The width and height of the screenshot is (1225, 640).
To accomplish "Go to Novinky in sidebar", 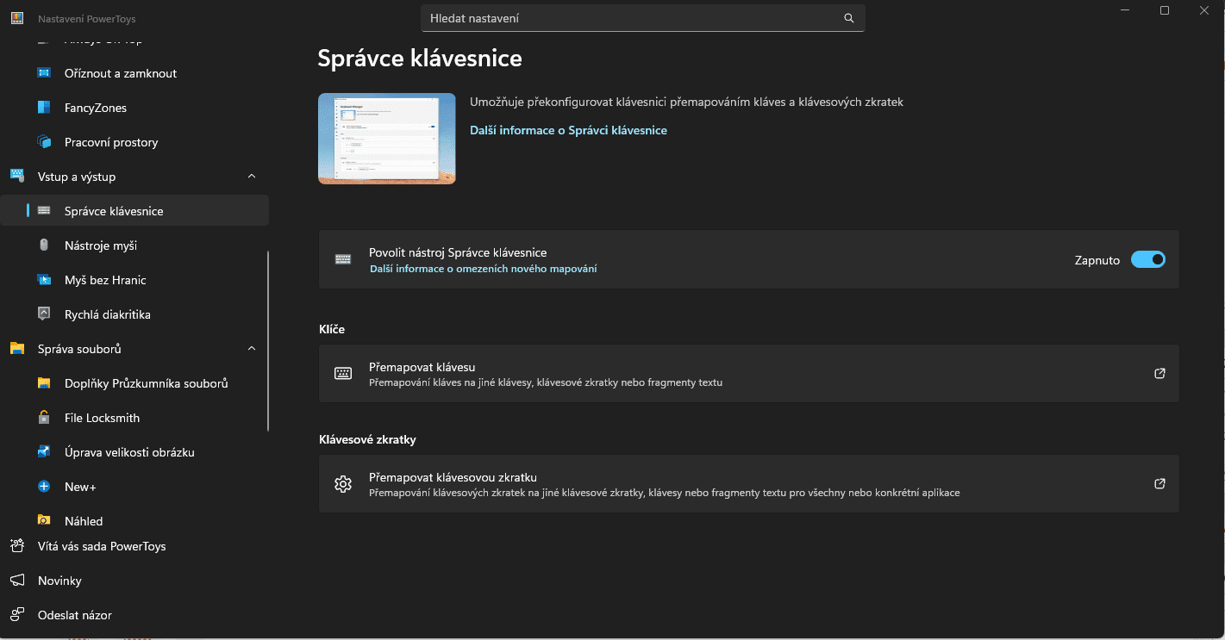I will [x=59, y=581].
